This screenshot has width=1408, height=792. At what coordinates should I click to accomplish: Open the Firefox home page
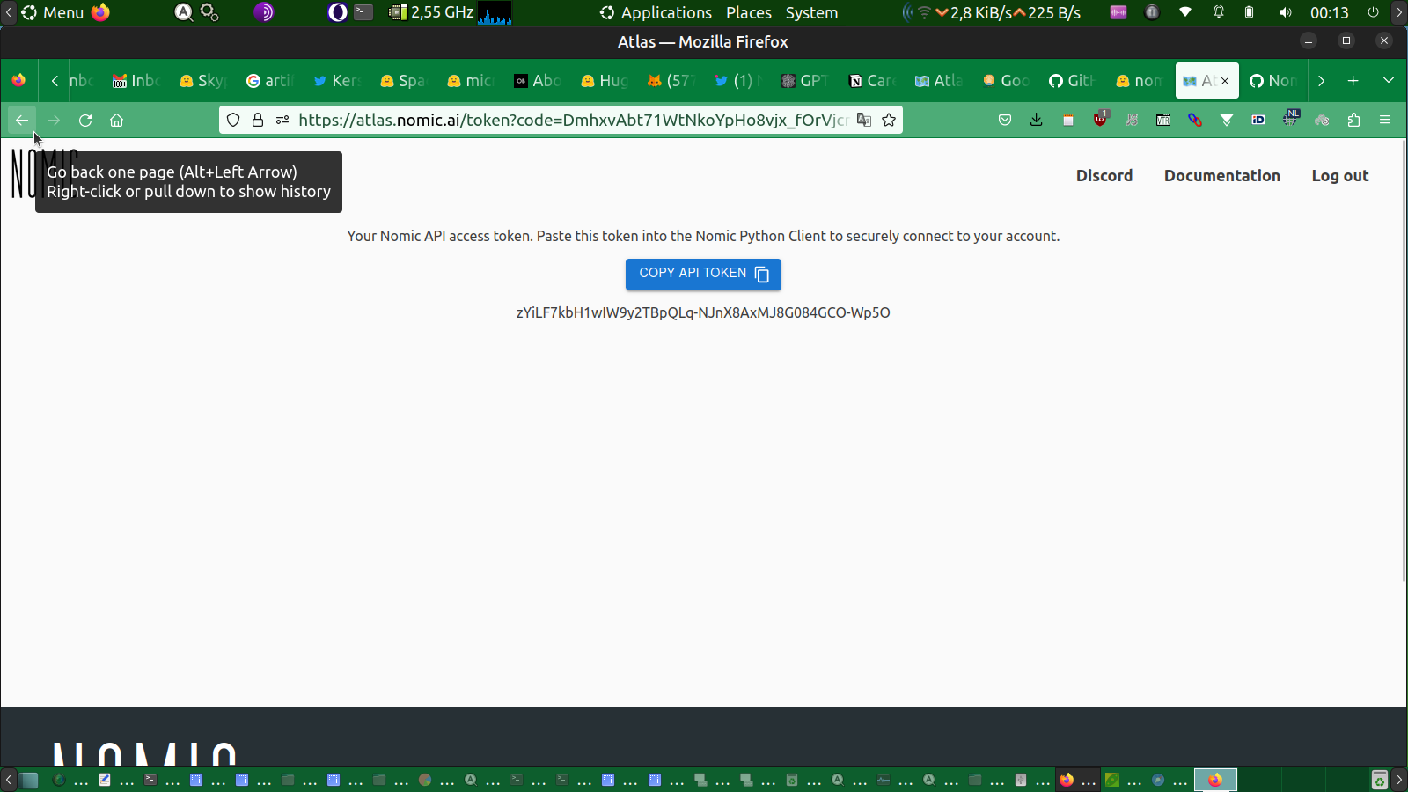click(116, 121)
